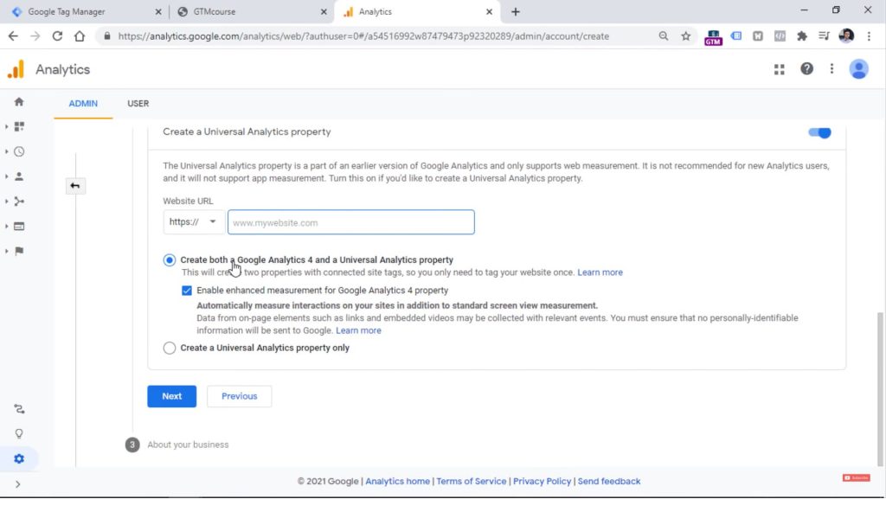Screen dimensions: 886x512
Task: Click the page vertical scrollbar thumb
Action: point(880,389)
